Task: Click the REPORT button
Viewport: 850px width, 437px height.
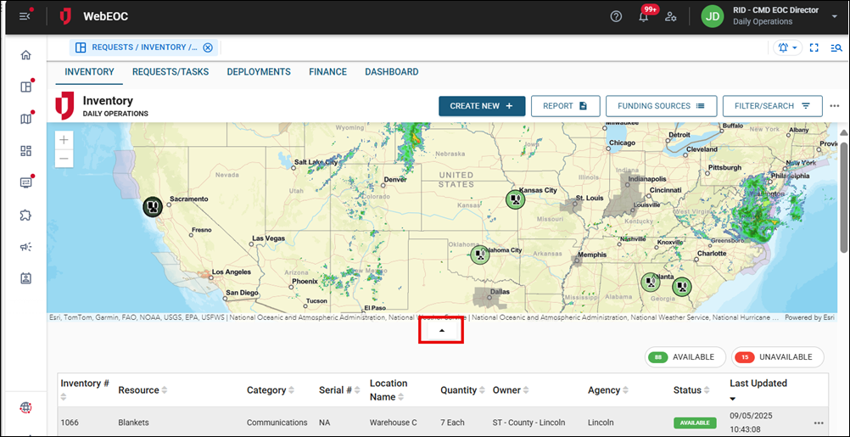Action: pos(566,106)
